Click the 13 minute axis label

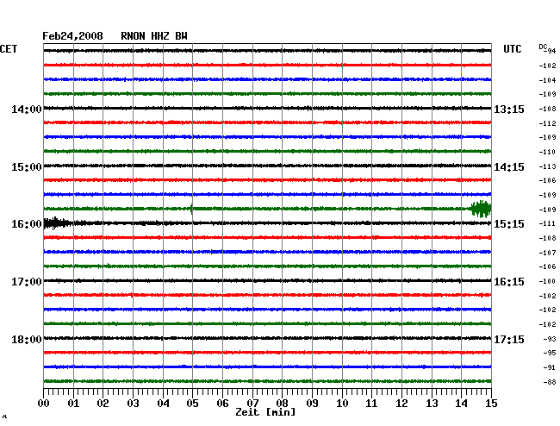pyautogui.click(x=432, y=404)
